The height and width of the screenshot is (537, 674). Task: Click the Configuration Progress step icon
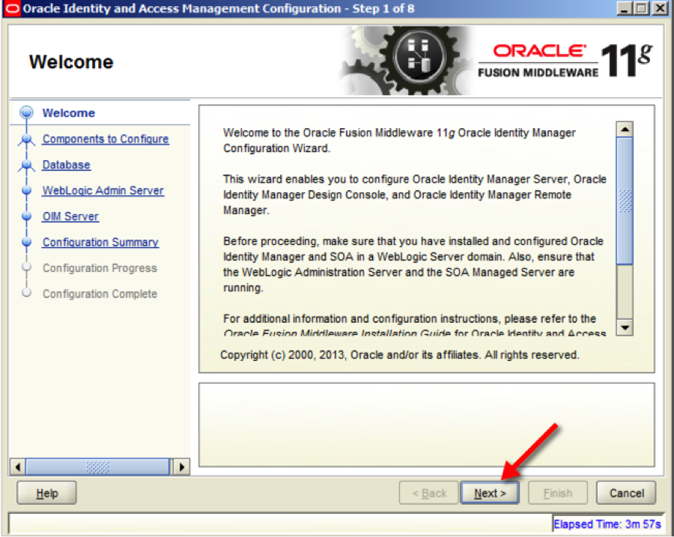(x=26, y=268)
